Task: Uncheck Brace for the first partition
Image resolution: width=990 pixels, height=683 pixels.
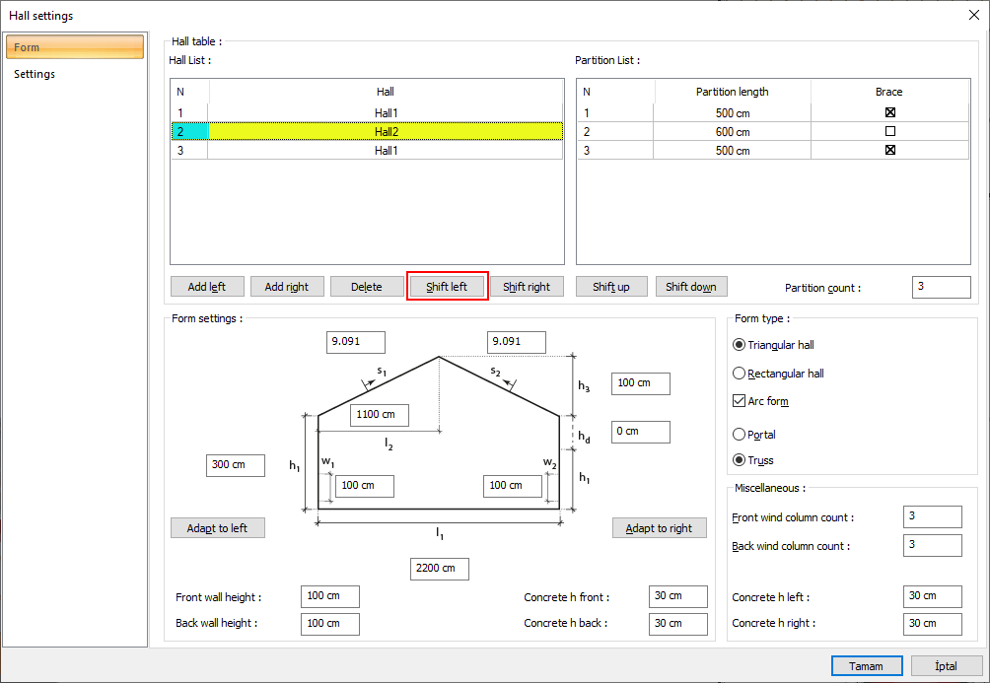Action: click(889, 112)
